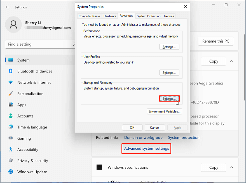Screen dimensions: 246x183
Task: Maximize the Settings window
Action: [226, 5]
